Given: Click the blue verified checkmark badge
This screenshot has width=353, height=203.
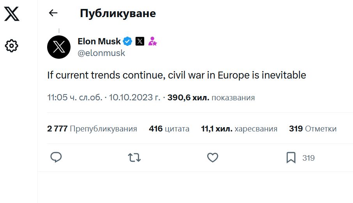Looking at the screenshot, I should click(127, 41).
